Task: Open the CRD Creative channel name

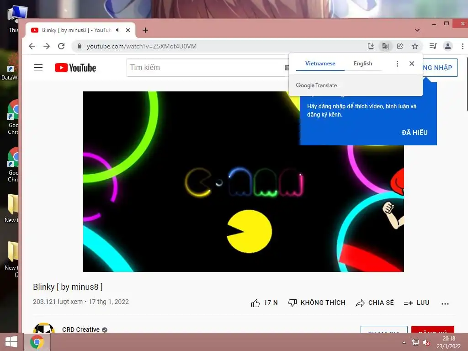Action: click(81, 330)
